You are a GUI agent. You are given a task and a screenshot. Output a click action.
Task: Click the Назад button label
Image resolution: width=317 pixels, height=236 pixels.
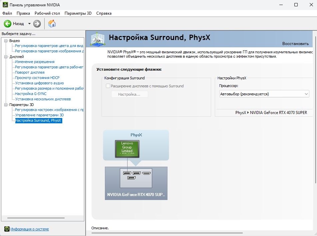click(x=18, y=24)
